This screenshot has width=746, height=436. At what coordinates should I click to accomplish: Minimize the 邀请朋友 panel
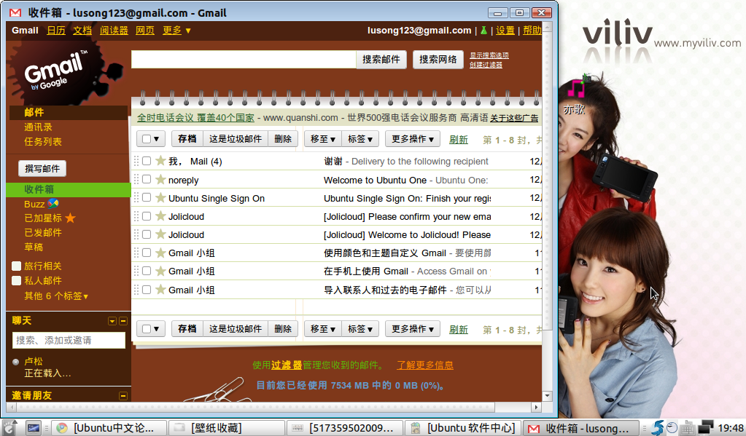click(123, 396)
